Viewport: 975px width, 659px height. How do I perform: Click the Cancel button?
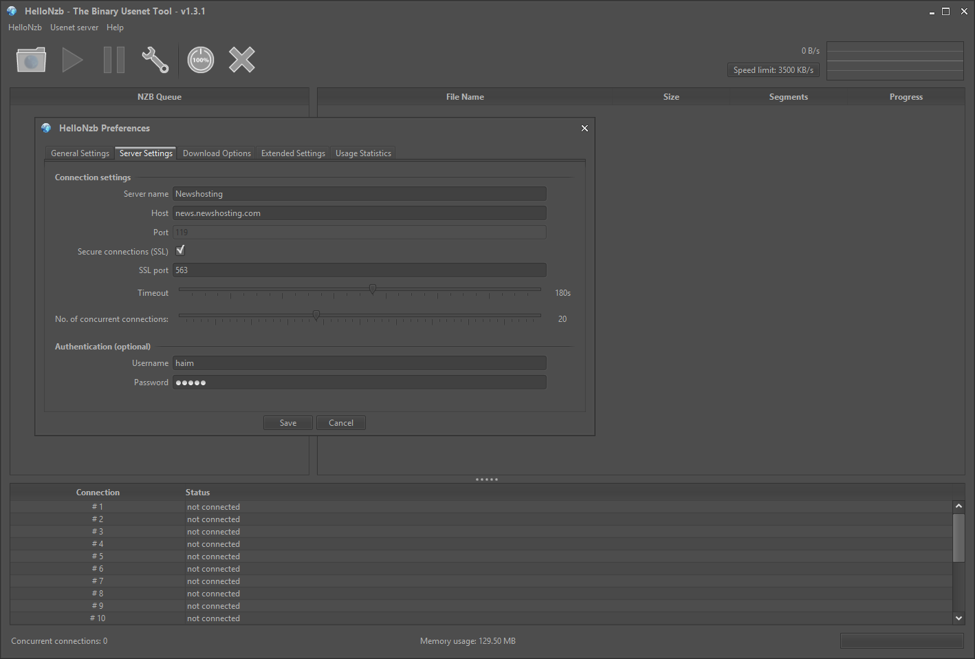[x=341, y=423]
